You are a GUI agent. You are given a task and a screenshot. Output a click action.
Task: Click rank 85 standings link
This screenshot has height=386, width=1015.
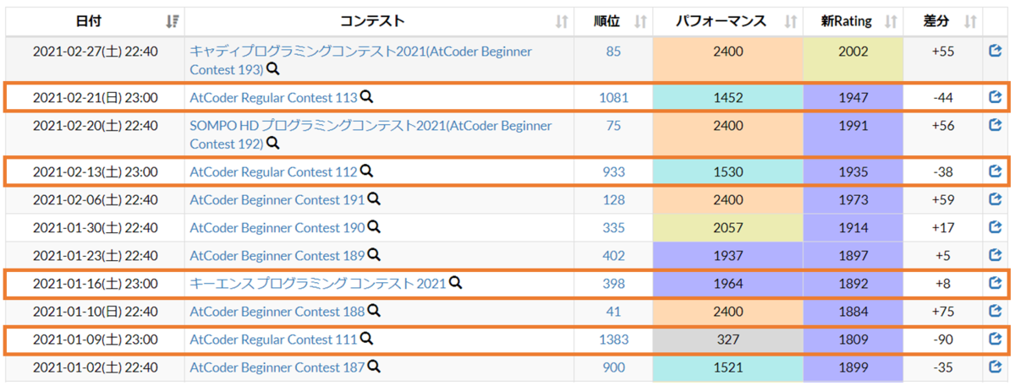coord(613,52)
